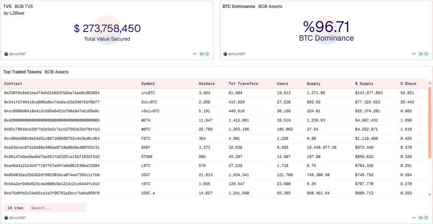Open the BTC Dominance panel options menu
The width and height of the screenshot is (433, 224).
[414, 53]
